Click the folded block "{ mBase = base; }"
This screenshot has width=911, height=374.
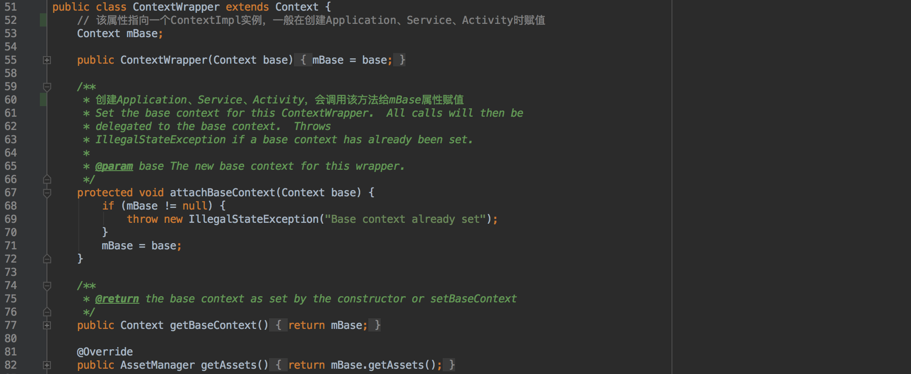tap(352, 60)
